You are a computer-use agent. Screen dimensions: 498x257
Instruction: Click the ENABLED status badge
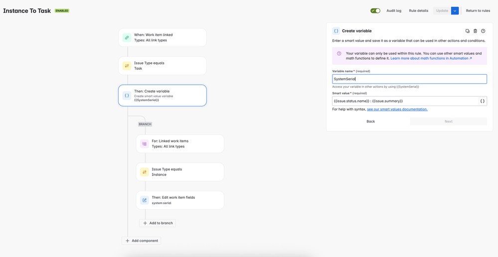point(62,11)
